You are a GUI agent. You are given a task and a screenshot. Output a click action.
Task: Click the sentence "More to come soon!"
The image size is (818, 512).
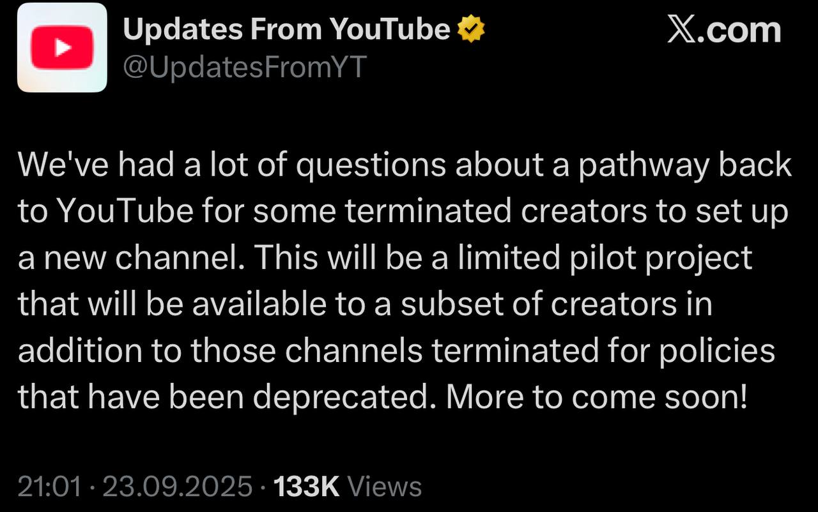pyautogui.click(x=596, y=397)
